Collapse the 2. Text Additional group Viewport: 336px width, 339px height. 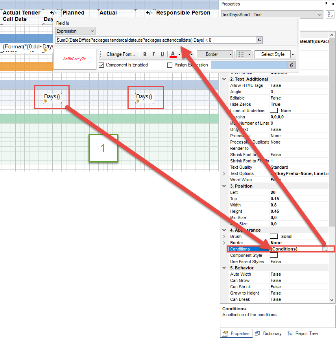tap(224, 79)
